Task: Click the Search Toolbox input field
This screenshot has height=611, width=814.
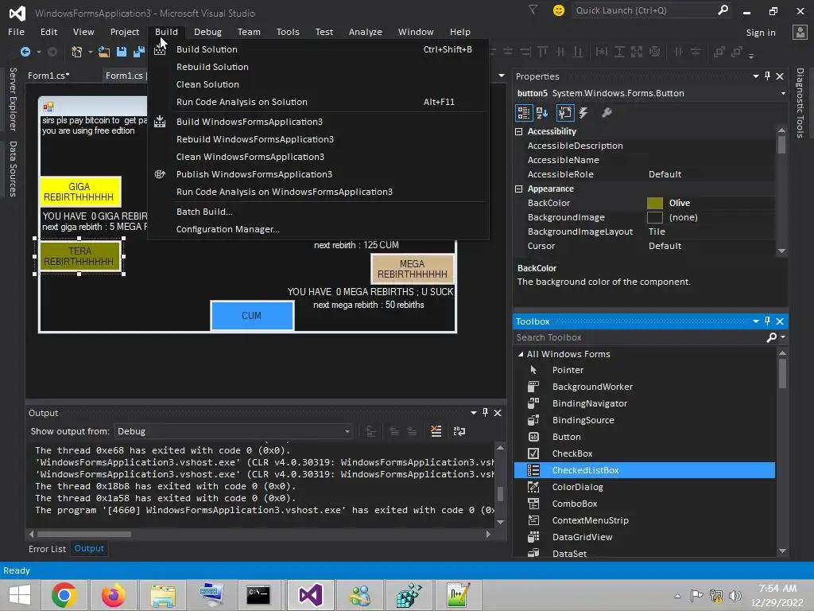Action: point(640,337)
